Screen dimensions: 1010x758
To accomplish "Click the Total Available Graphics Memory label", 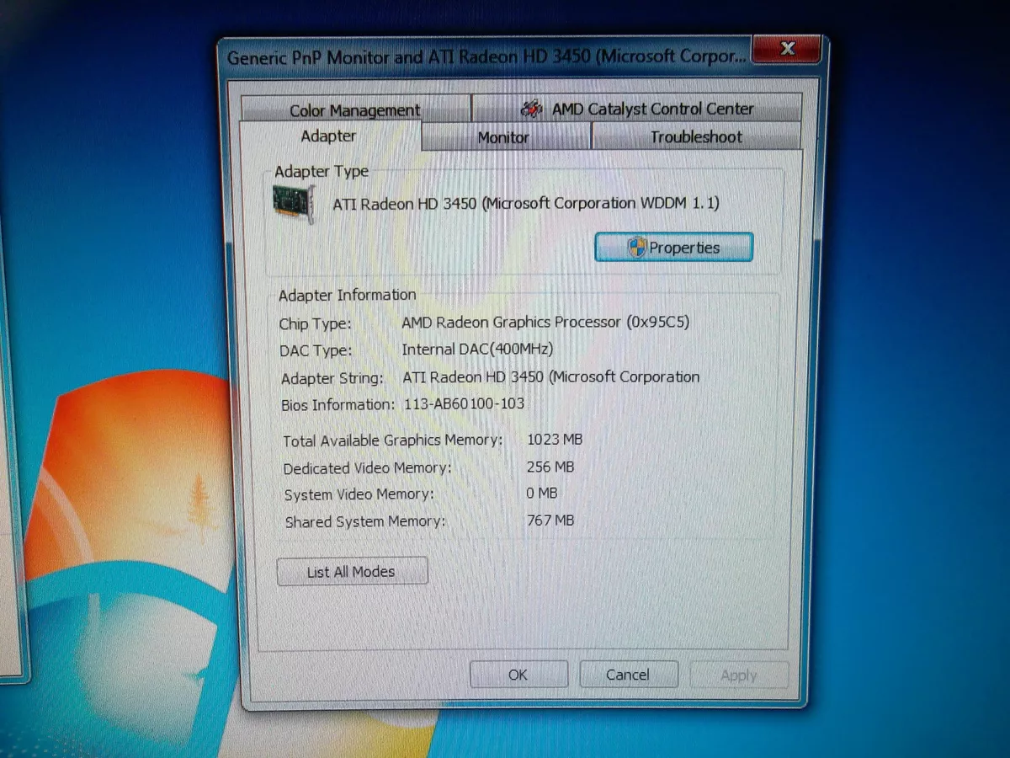I will click(393, 440).
